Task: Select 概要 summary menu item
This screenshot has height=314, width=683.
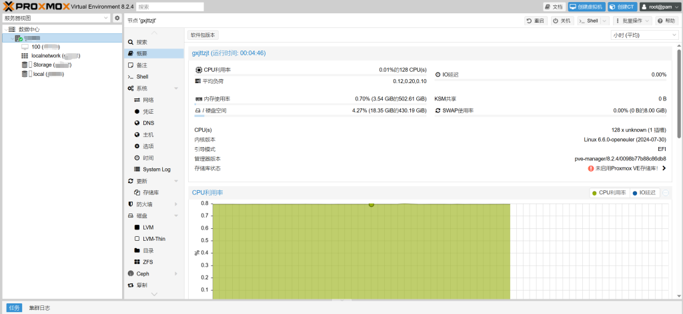Action: point(154,53)
